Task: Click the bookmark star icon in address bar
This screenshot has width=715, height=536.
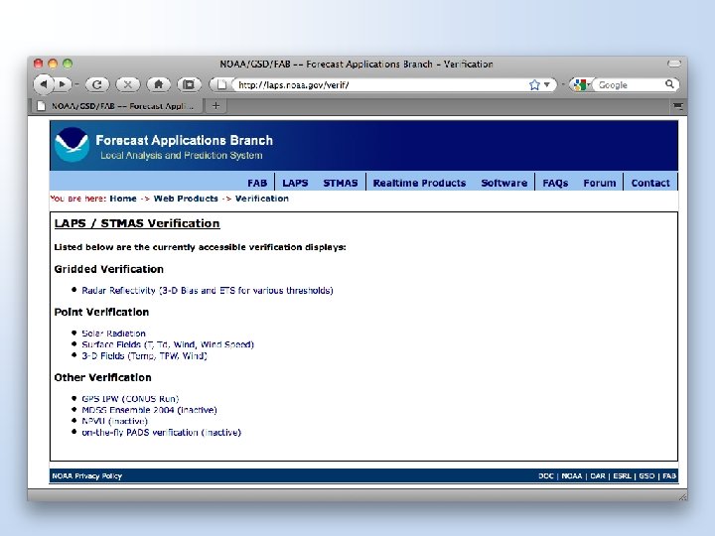Action: pyautogui.click(x=534, y=84)
